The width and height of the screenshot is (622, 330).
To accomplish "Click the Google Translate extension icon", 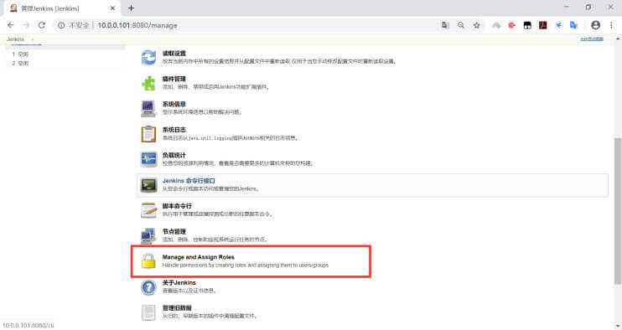I will [x=573, y=25].
